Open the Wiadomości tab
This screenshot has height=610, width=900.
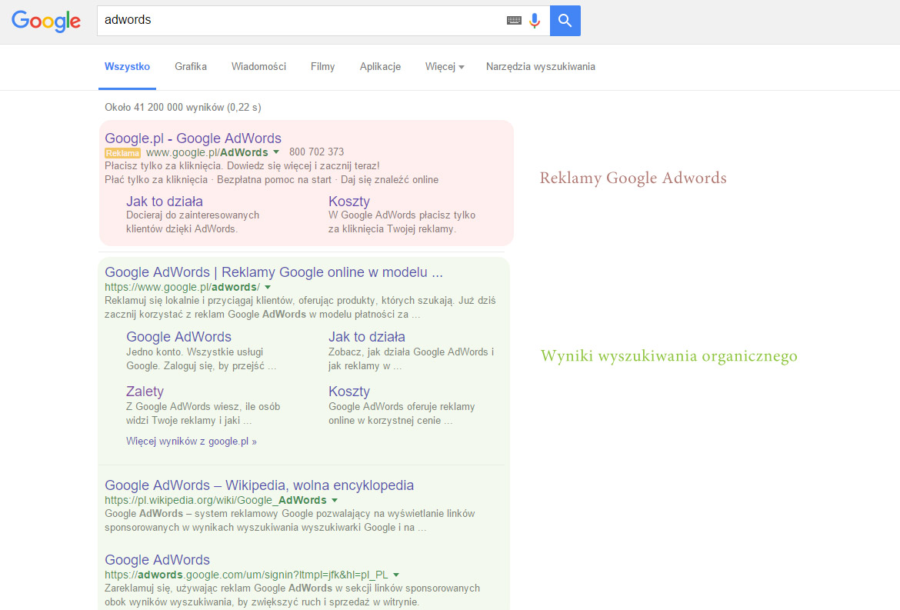coord(258,67)
